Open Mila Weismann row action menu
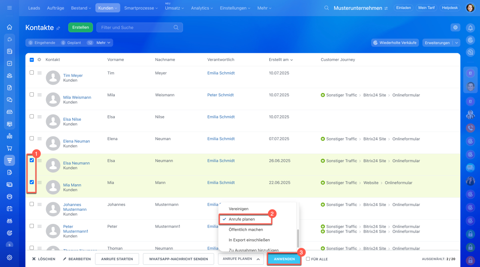This screenshot has height=267, width=480. pyautogui.click(x=39, y=95)
